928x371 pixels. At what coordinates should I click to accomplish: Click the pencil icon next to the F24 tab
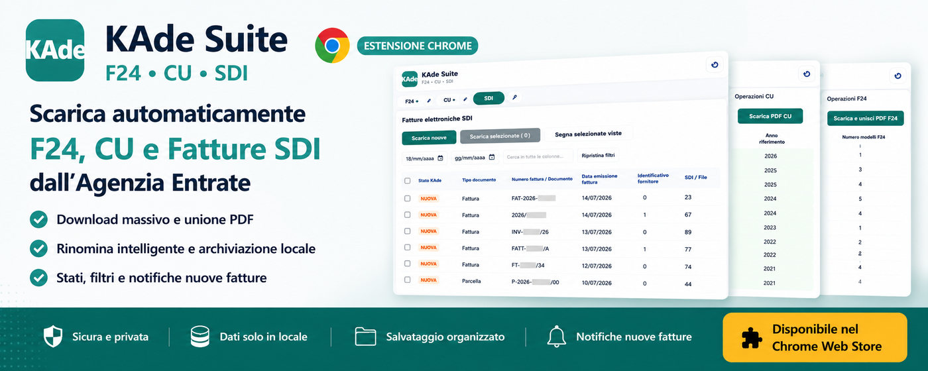point(429,101)
